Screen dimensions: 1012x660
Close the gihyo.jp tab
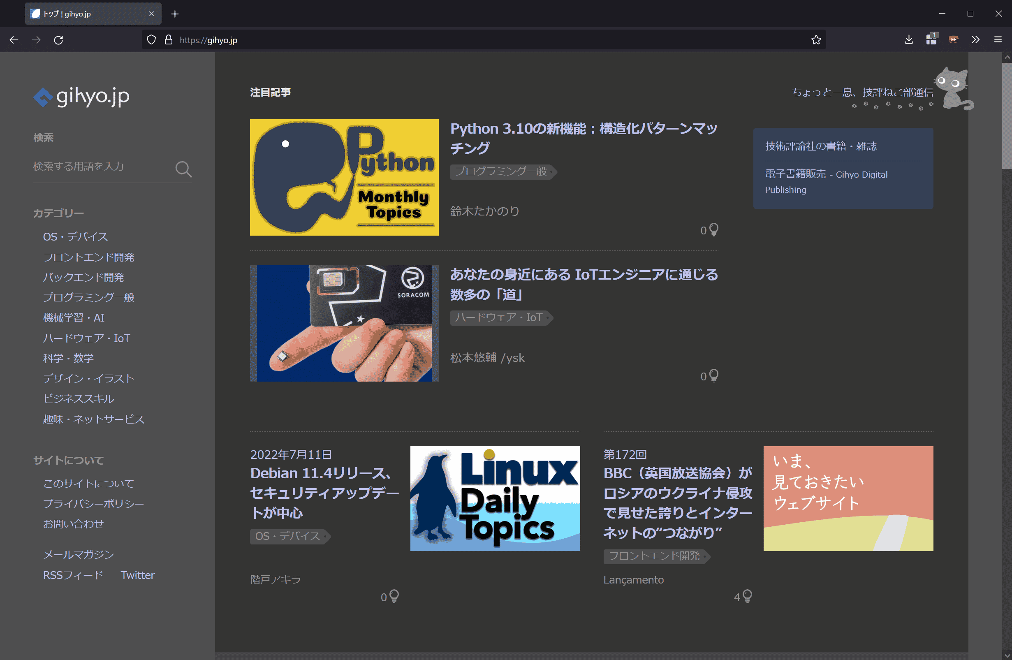click(151, 14)
